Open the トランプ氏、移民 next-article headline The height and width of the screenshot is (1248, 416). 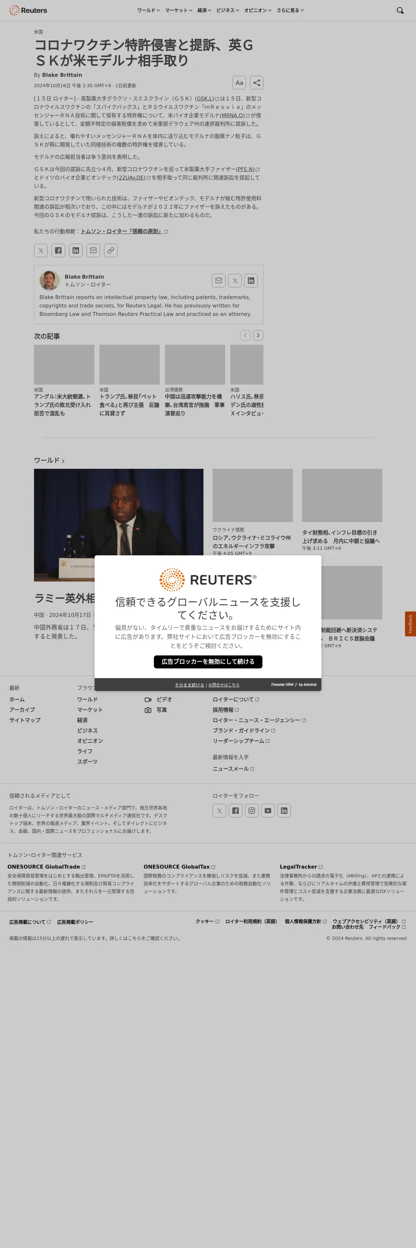pyautogui.click(x=129, y=405)
